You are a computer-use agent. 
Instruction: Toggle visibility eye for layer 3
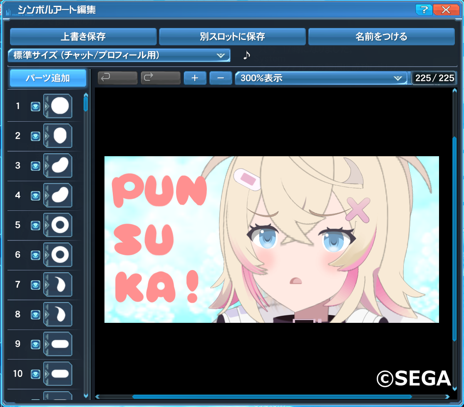click(x=35, y=166)
